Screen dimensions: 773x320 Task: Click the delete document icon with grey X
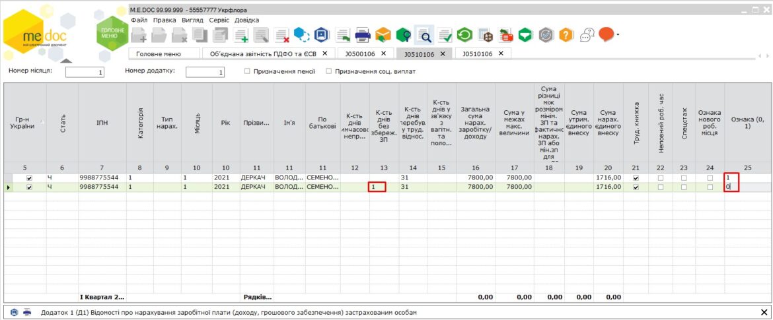180,35
